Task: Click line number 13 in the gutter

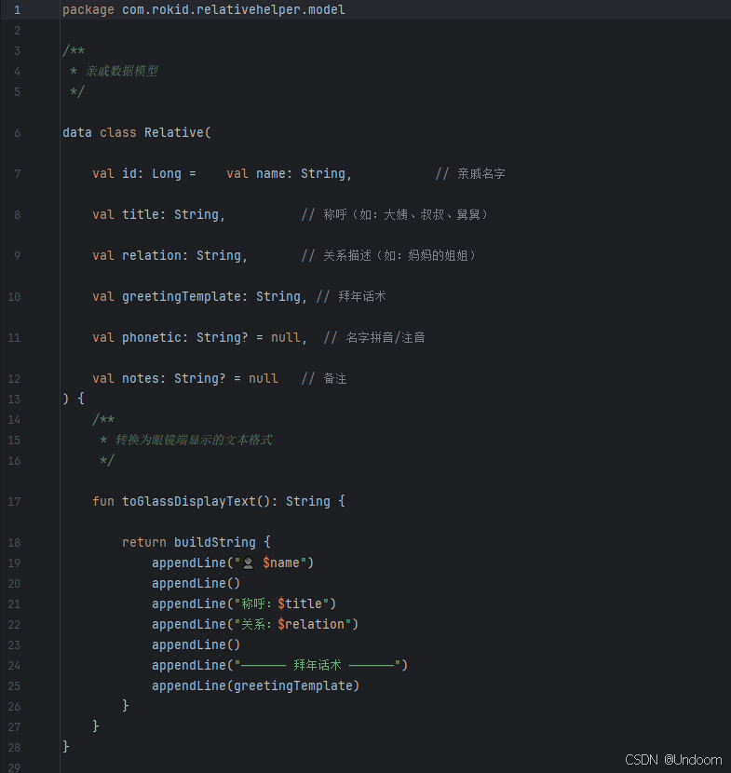Action: pyautogui.click(x=14, y=400)
